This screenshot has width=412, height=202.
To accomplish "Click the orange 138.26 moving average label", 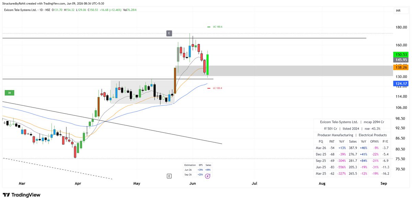I will pos(401,68).
